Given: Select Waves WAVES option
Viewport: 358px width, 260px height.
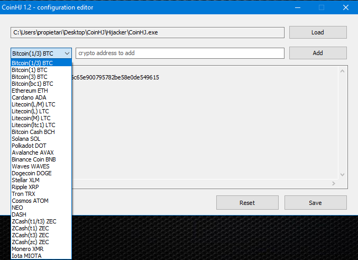Looking at the screenshot, I should point(41,166).
